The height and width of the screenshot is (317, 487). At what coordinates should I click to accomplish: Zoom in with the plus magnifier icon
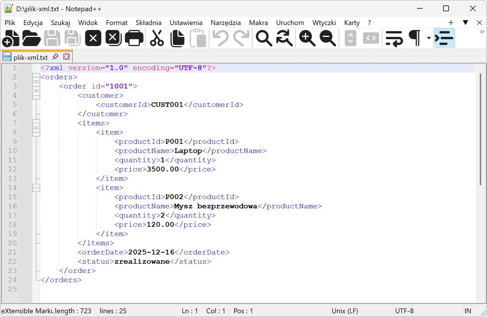pyautogui.click(x=307, y=38)
